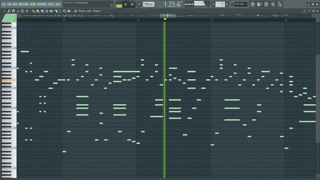Screen dimensions: 320x180
Task: Arm the record button
Action: pos(139,4)
